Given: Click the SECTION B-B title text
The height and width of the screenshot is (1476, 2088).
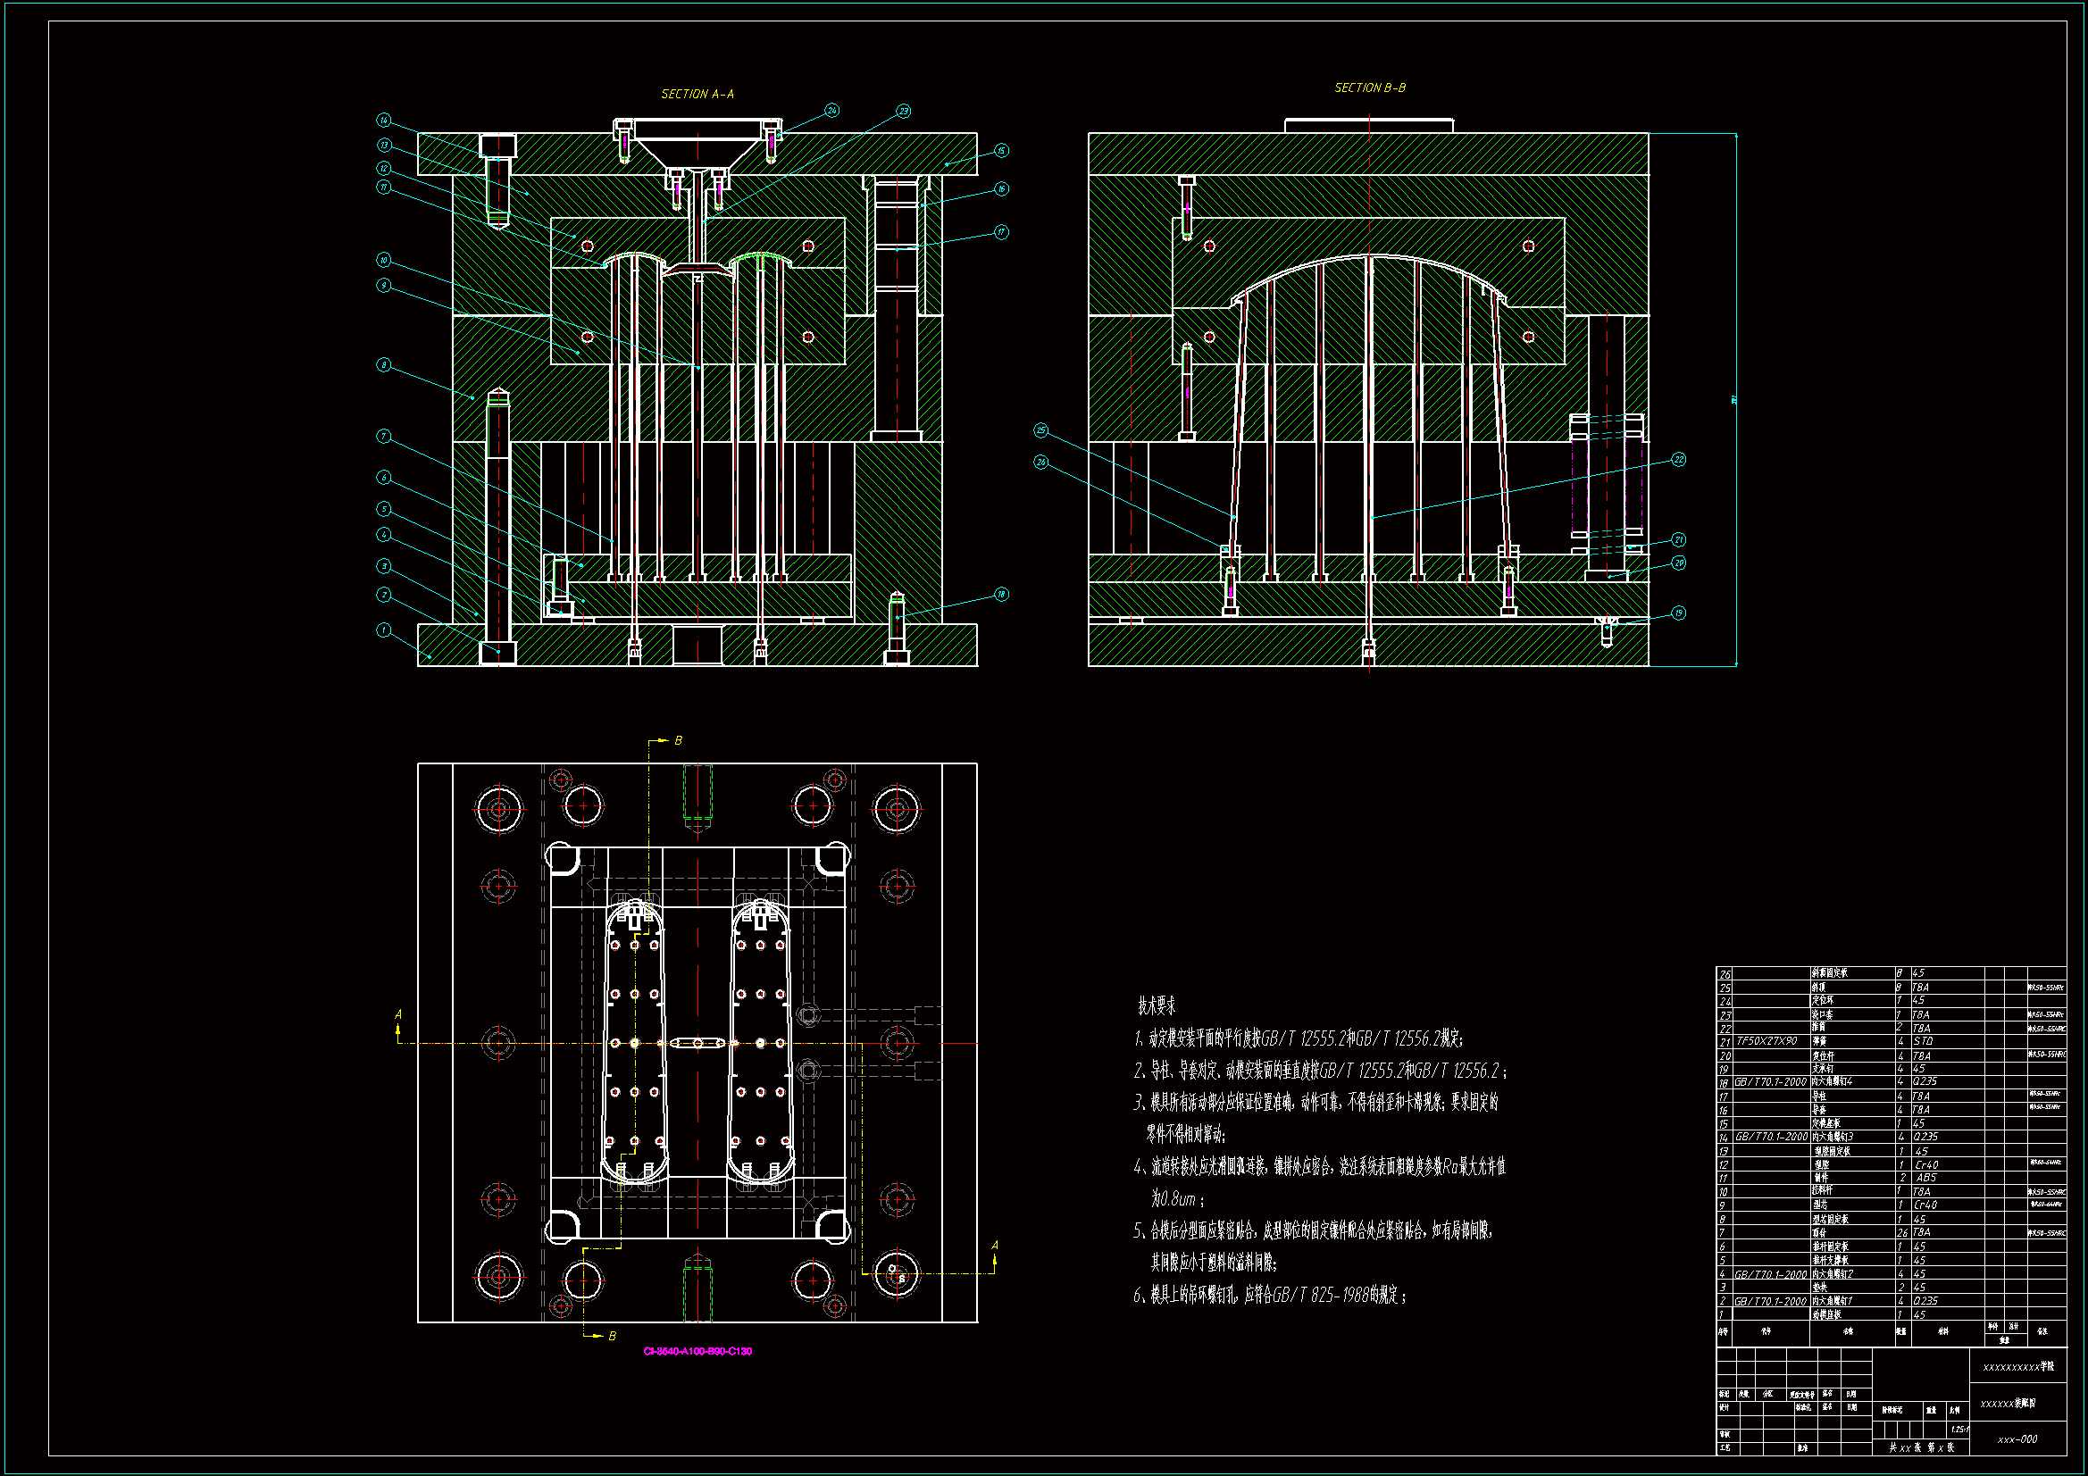Looking at the screenshot, I should (1370, 88).
